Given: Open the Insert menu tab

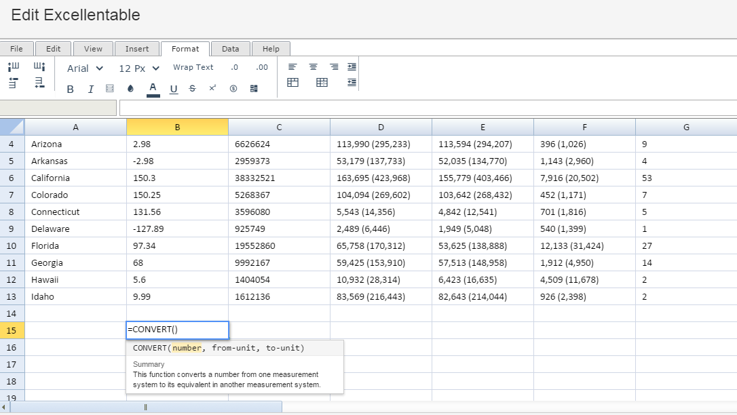Looking at the screenshot, I should tap(137, 49).
